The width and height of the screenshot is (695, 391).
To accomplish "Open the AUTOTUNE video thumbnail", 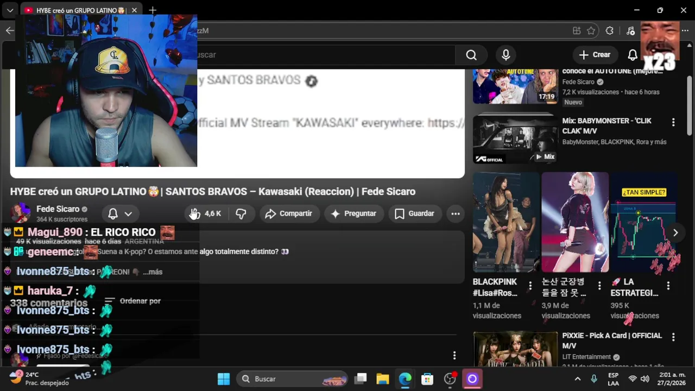I will click(x=515, y=86).
